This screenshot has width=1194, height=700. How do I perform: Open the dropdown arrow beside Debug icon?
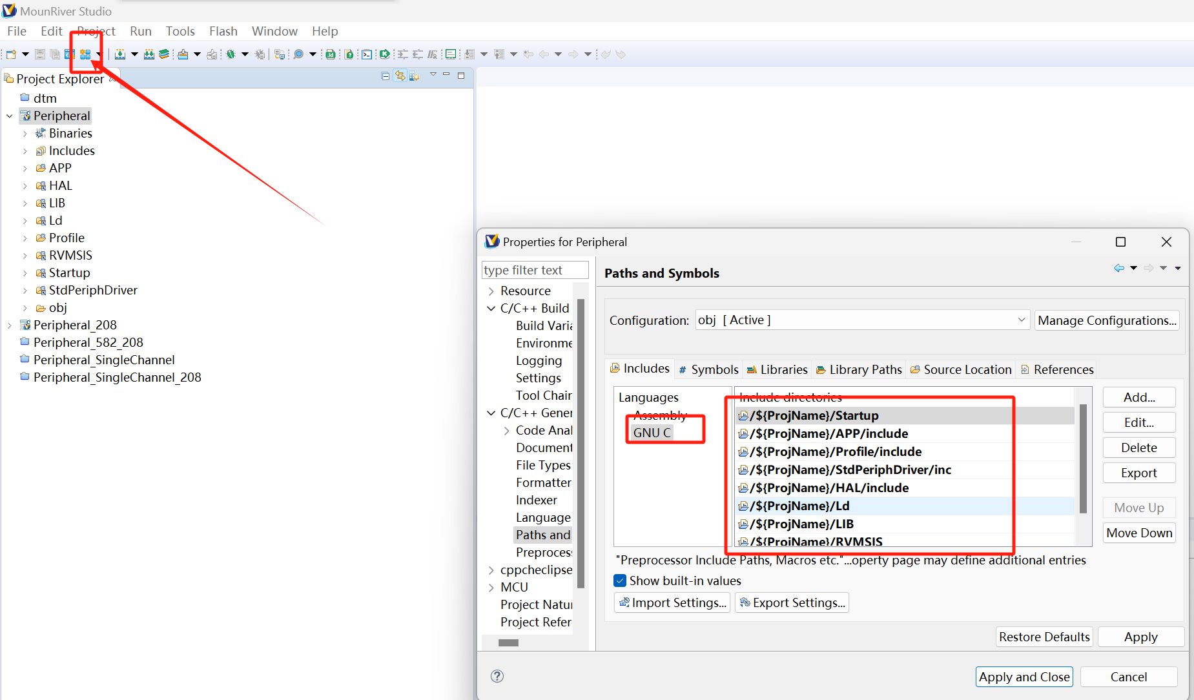[245, 54]
